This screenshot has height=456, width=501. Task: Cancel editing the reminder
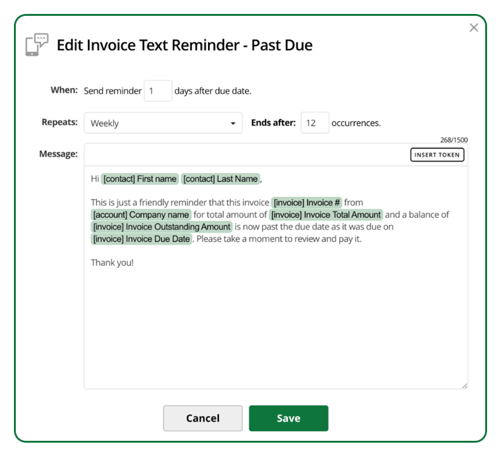[x=202, y=418]
